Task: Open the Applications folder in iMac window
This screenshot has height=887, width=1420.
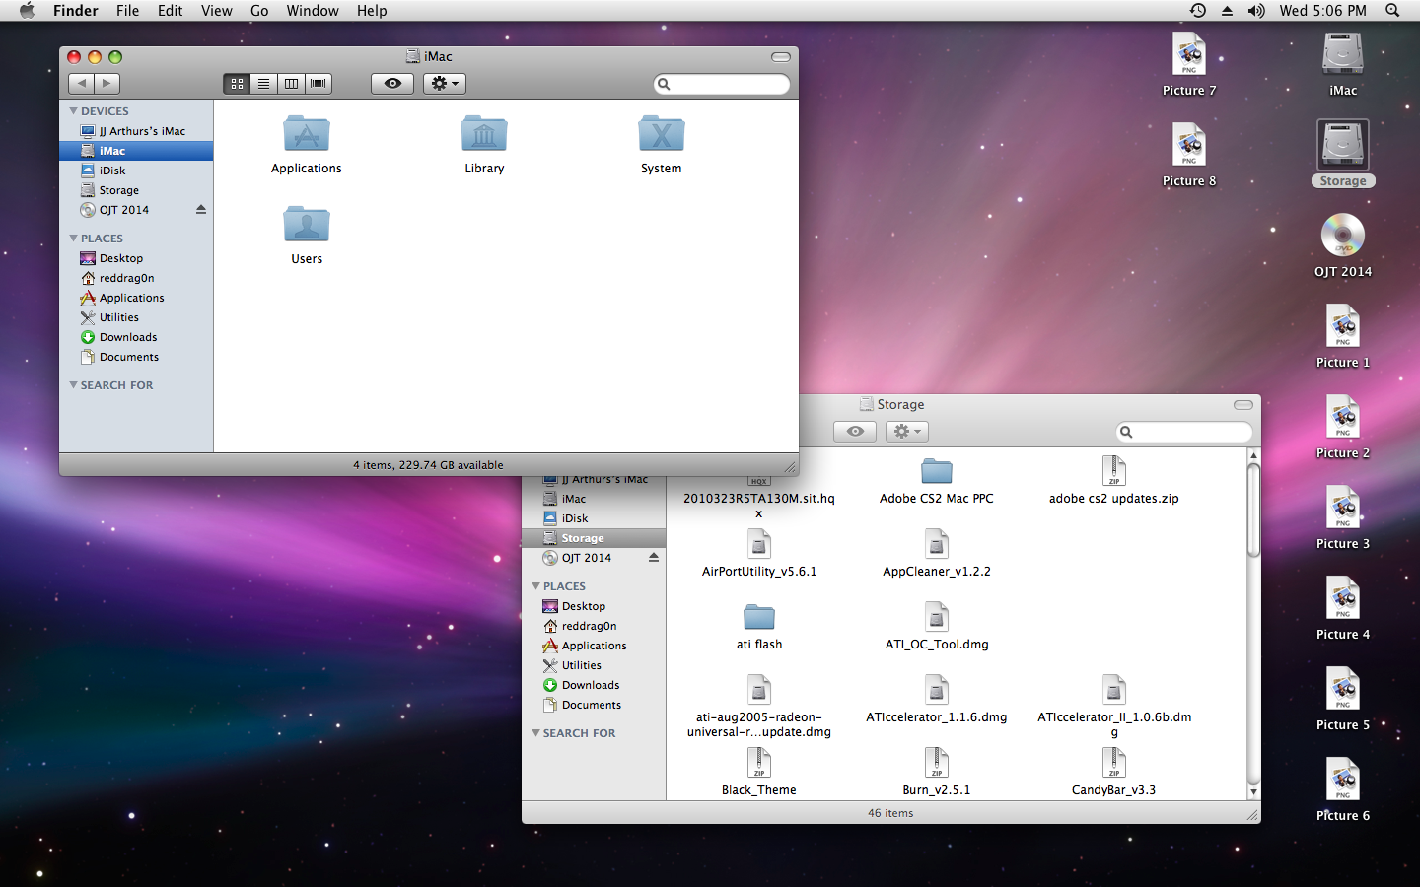Action: click(x=306, y=135)
